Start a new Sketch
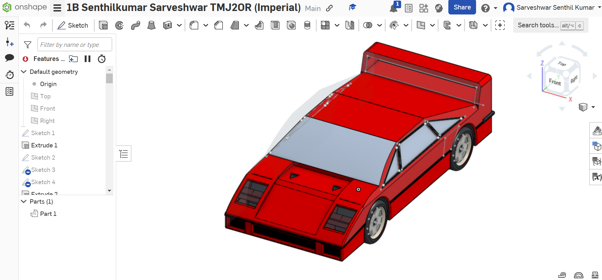The image size is (602, 280). click(x=73, y=25)
